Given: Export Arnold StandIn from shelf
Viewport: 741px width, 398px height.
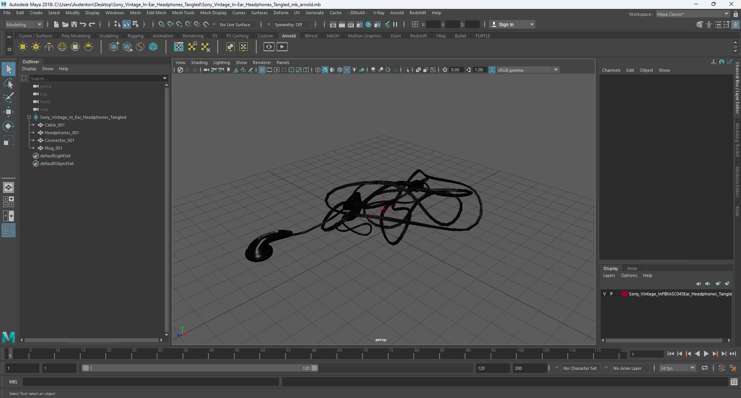Looking at the screenshot, I should click(x=127, y=47).
